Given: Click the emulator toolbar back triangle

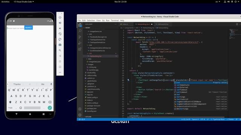Looking at the screenshot, I should pyautogui.click(x=60, y=56).
